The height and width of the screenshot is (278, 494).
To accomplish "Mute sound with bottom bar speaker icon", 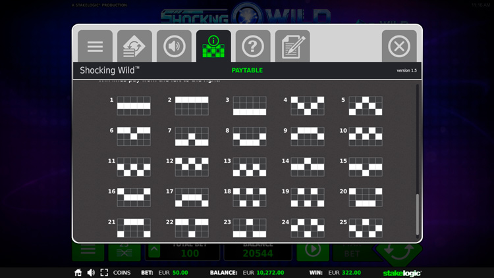I will 91,272.
